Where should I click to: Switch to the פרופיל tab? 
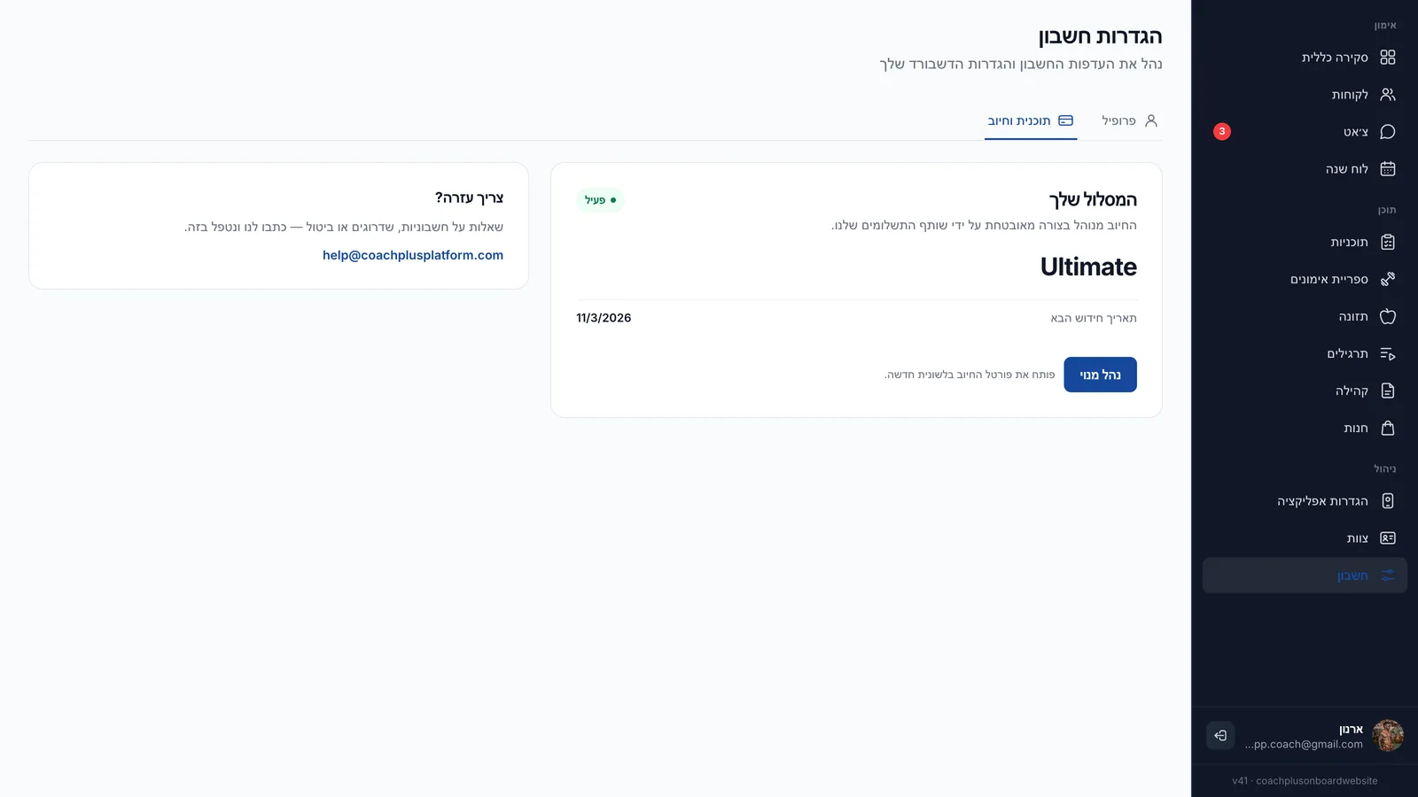point(1130,120)
